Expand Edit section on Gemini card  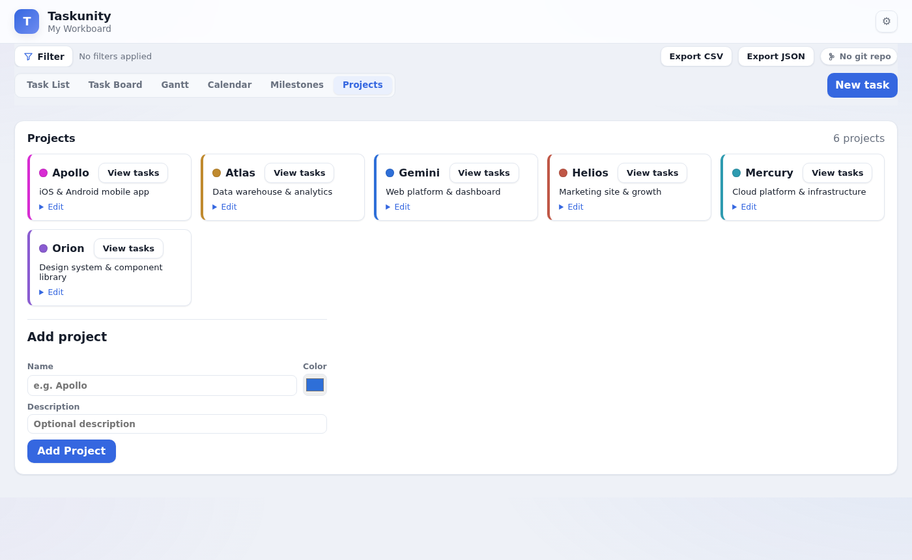[398, 207]
